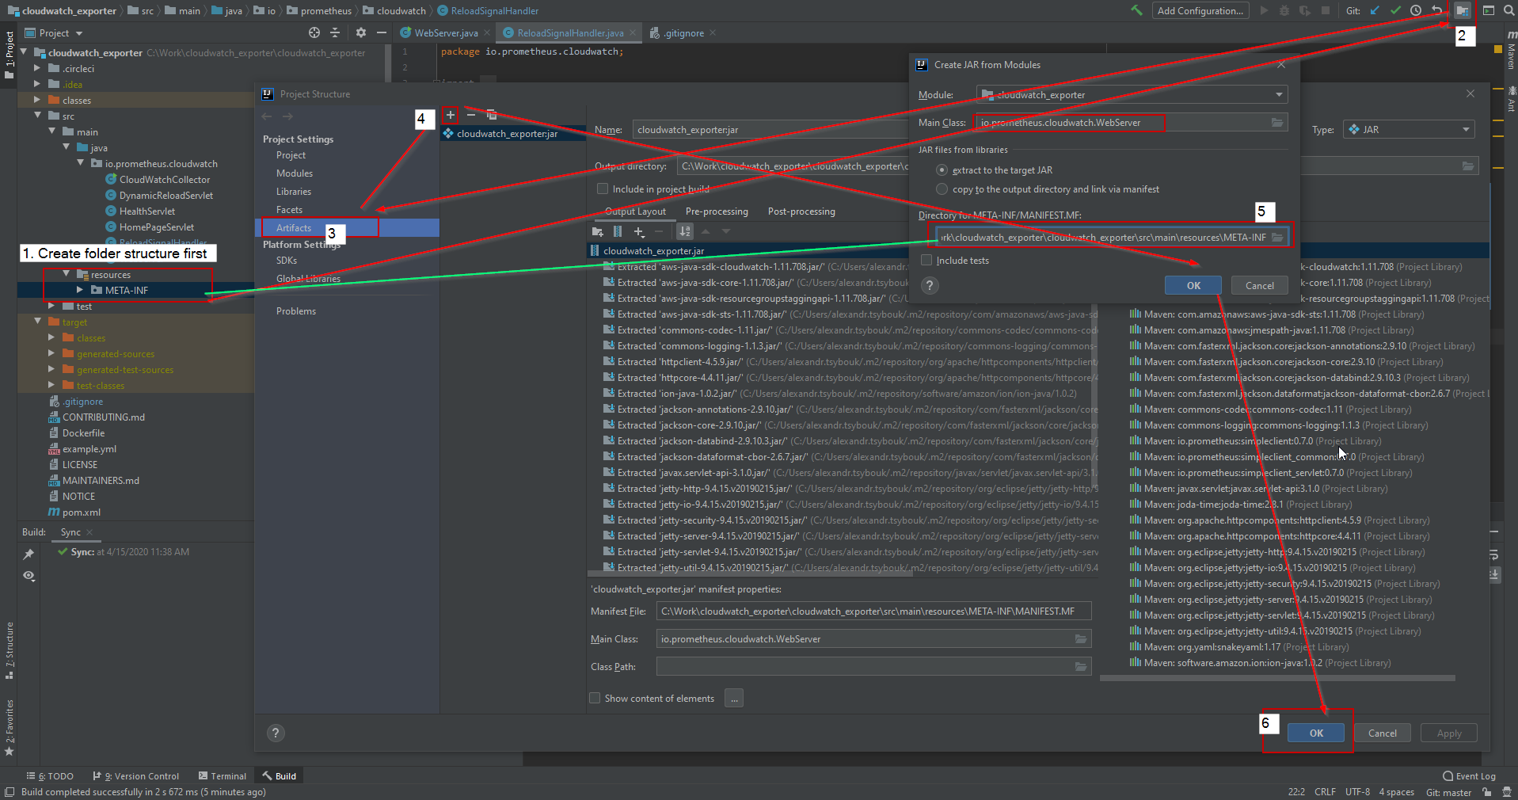The width and height of the screenshot is (1518, 800).
Task: Collapse target folder
Action: (36, 322)
